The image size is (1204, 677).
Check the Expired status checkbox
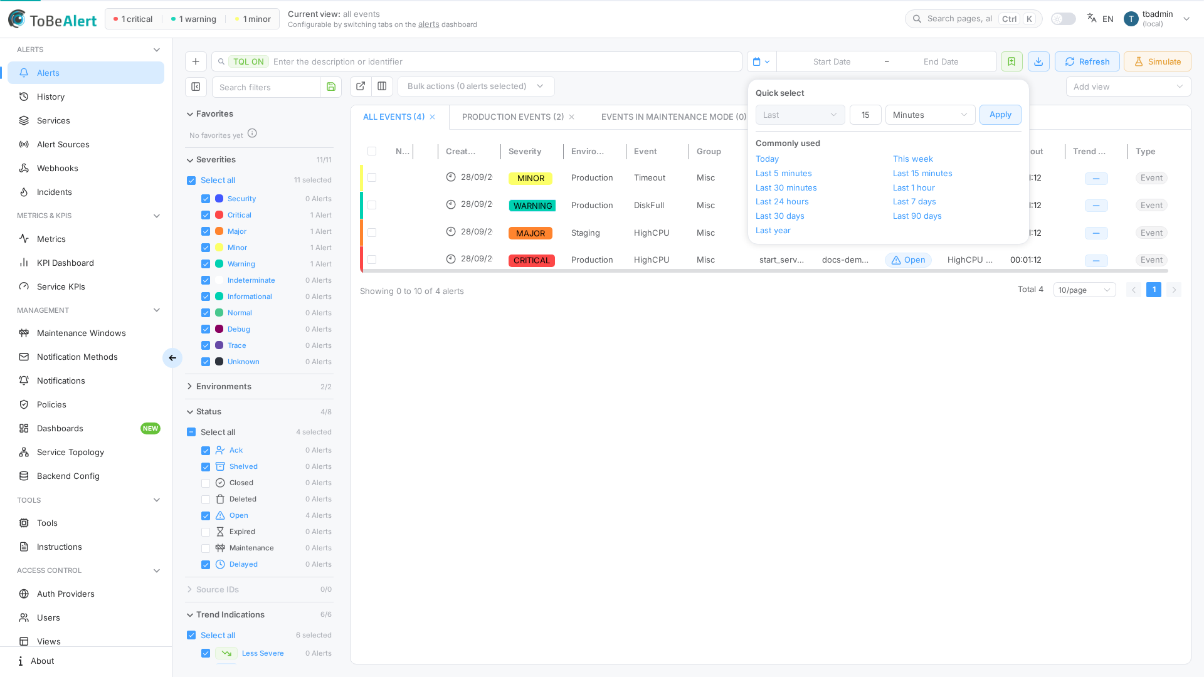206,532
